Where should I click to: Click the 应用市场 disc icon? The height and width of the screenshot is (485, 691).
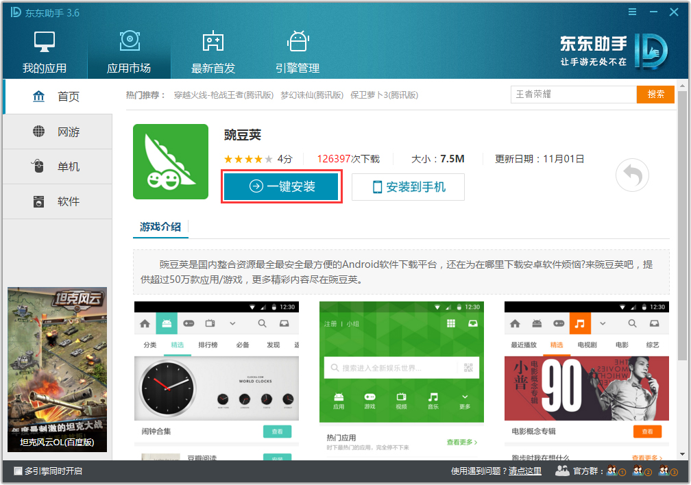(x=130, y=41)
